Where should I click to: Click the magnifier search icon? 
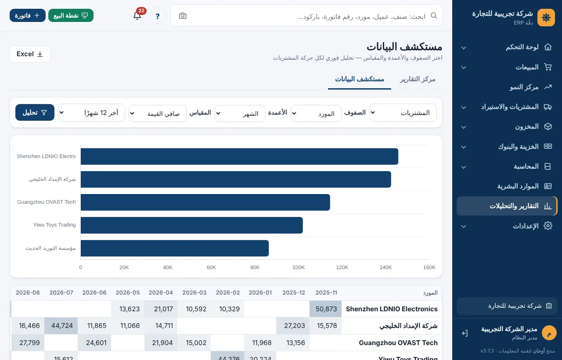(434, 15)
